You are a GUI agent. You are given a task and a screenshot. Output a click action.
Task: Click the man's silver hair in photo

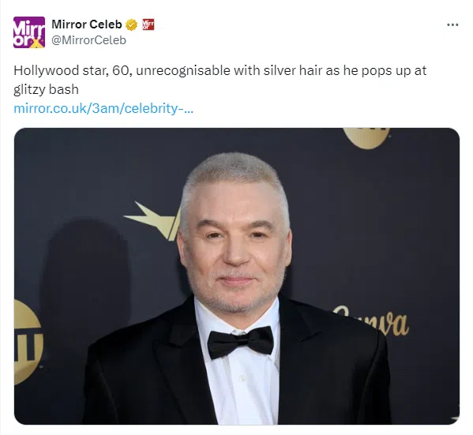[234, 177]
